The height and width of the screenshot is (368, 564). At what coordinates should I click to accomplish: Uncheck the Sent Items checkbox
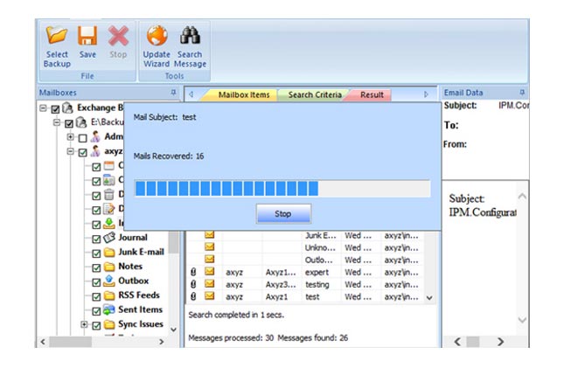pyautogui.click(x=96, y=311)
